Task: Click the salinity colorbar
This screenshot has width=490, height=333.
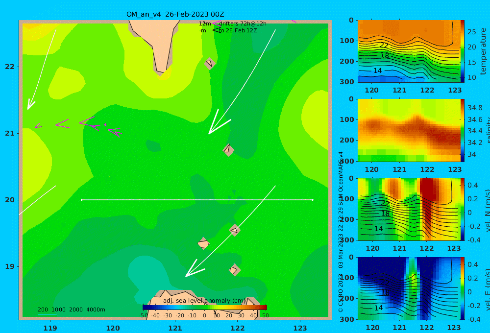Action: click(462, 130)
